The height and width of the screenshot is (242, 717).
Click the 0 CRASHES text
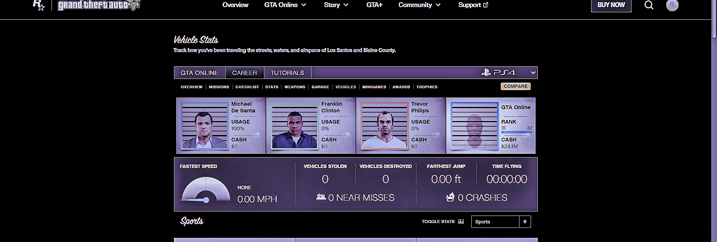coord(482,198)
